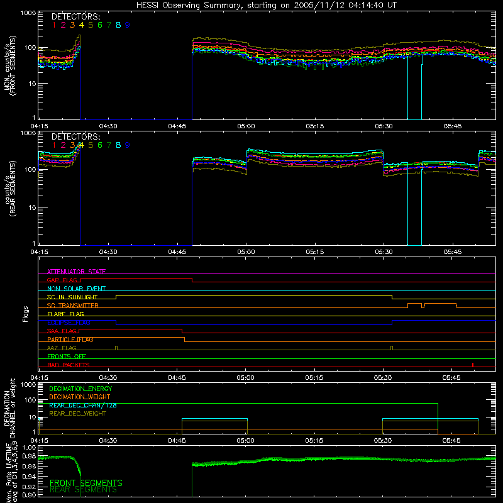The image size is (503, 503).
Task: Click the NON SOLAR EVENT flag label
Action: [76, 289]
